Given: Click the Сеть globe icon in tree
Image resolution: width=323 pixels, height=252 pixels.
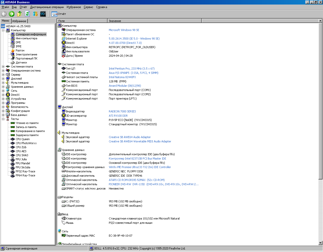Looking at the screenshot, I should click(x=8, y=91).
